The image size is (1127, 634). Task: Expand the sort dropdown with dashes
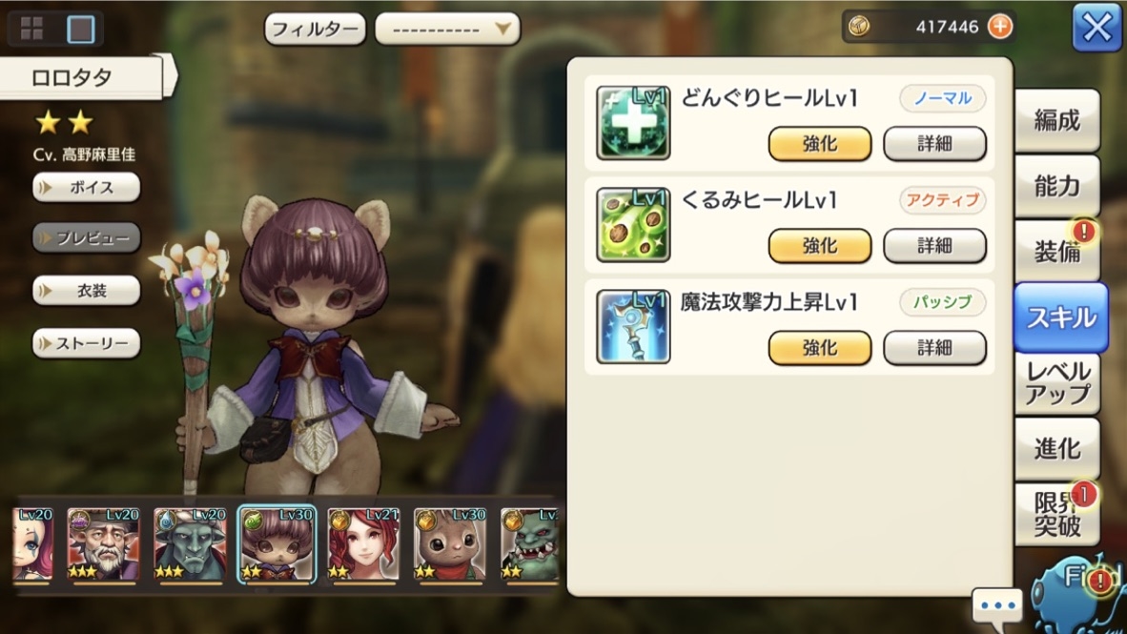(x=447, y=30)
